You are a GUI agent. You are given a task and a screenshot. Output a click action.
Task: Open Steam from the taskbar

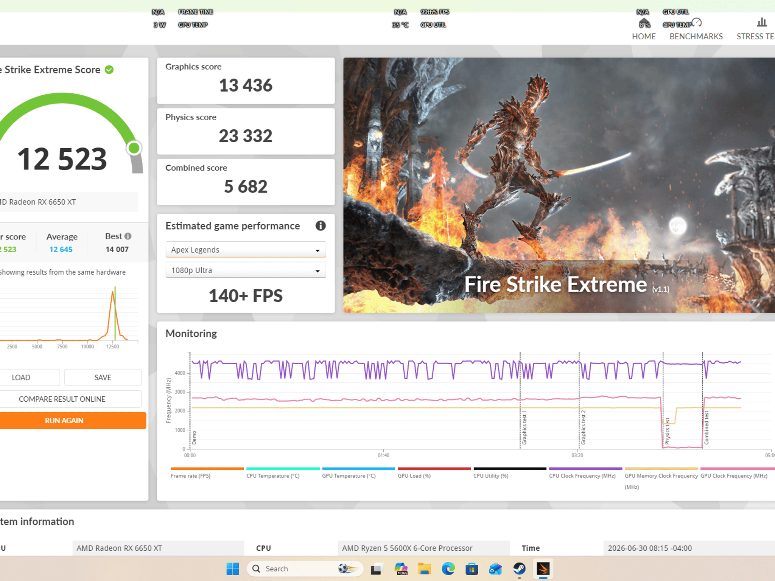point(519,569)
